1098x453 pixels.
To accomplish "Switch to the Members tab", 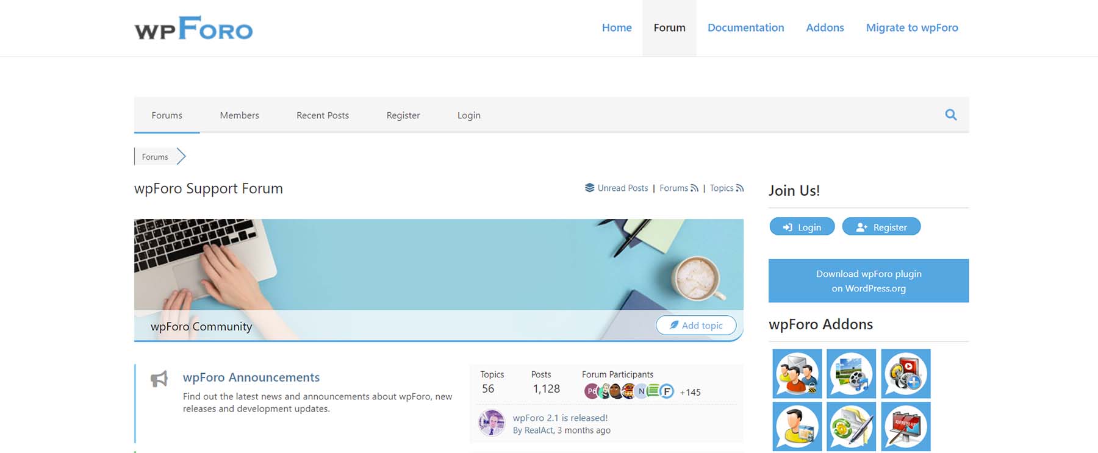I will 239,115.
